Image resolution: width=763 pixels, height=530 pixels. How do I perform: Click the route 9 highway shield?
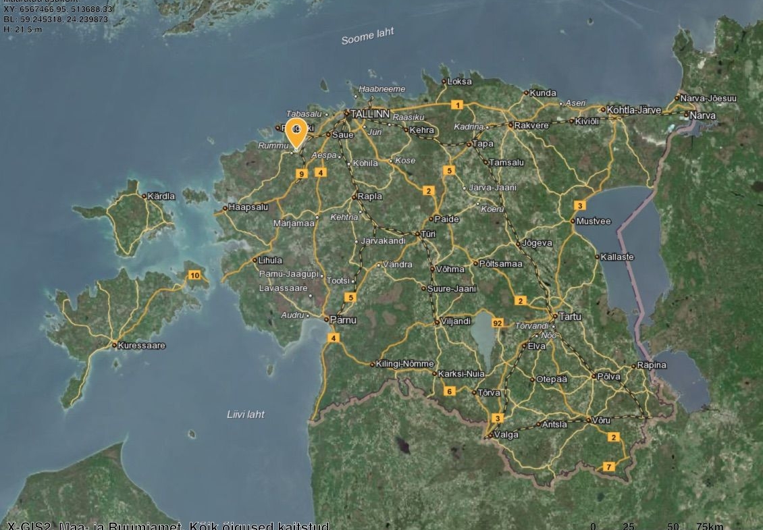[x=302, y=174]
